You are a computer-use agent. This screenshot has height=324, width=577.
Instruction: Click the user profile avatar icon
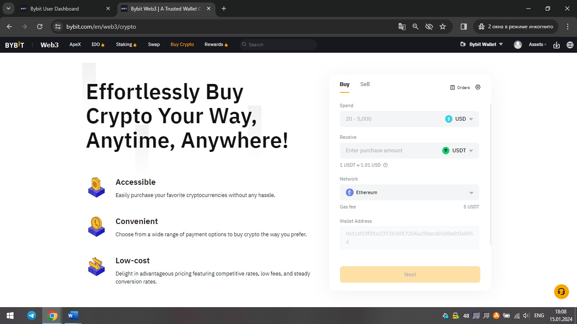(x=518, y=45)
